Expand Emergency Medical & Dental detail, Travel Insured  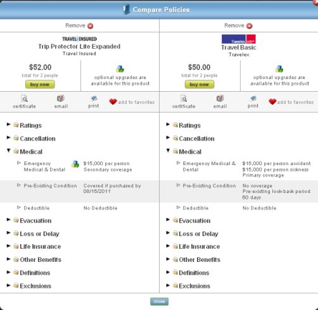click(19, 163)
